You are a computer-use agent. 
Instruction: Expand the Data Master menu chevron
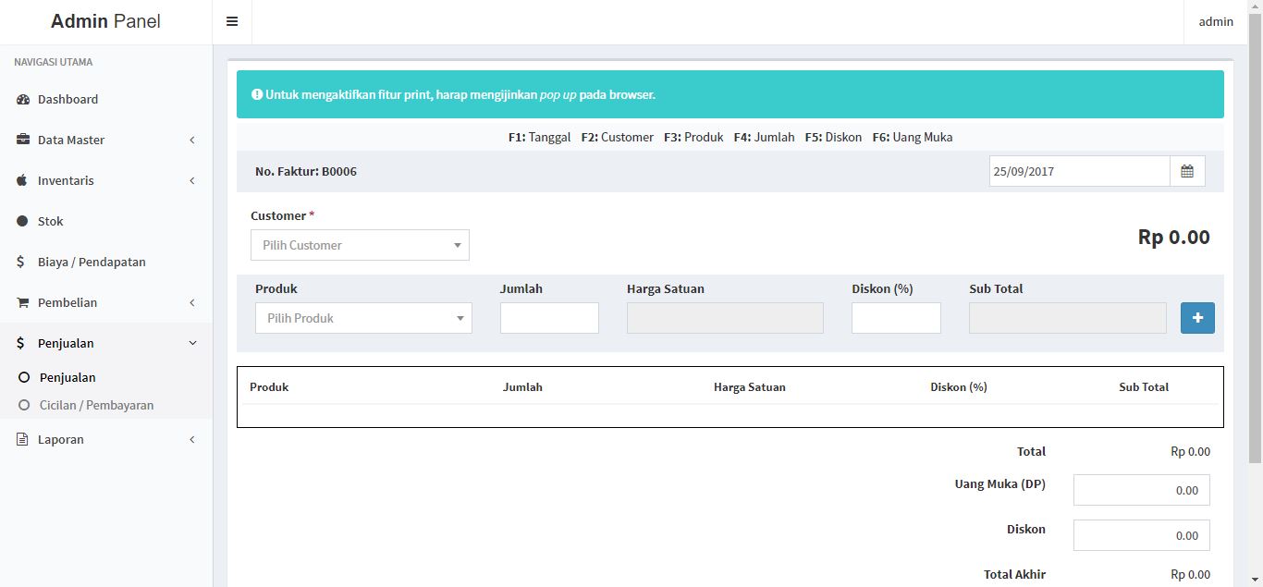coord(192,141)
